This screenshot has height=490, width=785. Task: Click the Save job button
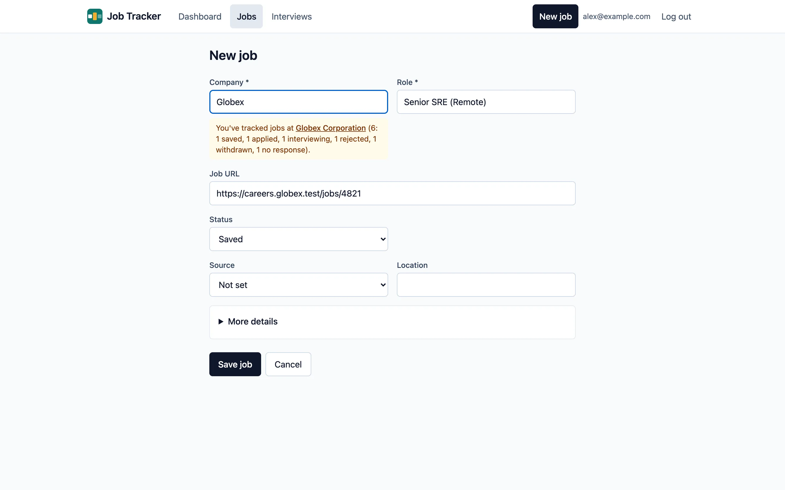[x=235, y=364]
